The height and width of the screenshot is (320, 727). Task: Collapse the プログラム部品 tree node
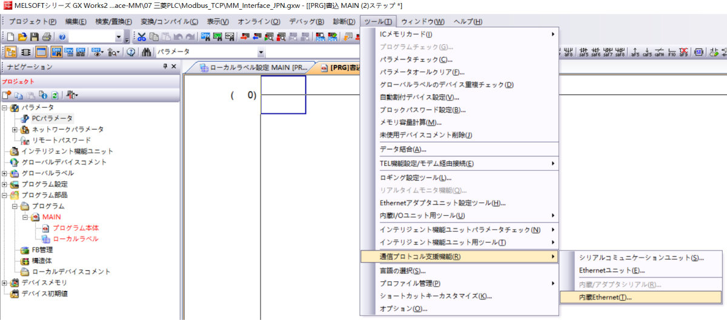[x=5, y=195]
